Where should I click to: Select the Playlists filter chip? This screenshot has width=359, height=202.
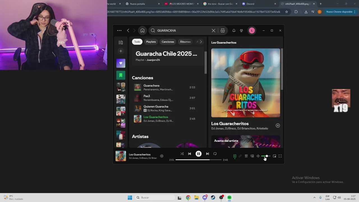click(x=151, y=42)
